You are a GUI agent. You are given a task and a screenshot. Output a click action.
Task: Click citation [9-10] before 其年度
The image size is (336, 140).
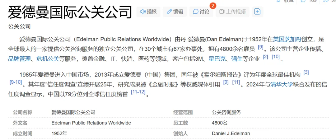pos(16,82)
